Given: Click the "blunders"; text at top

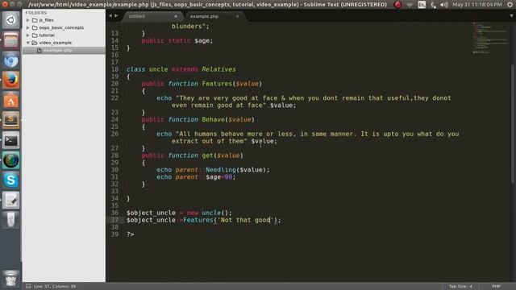Looking at the screenshot, I should [190, 27].
